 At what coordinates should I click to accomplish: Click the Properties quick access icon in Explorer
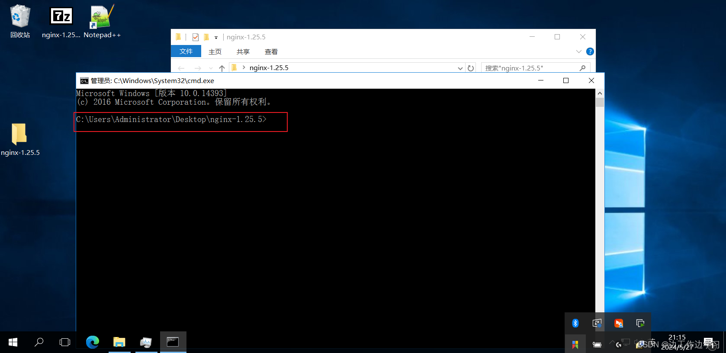(x=196, y=37)
